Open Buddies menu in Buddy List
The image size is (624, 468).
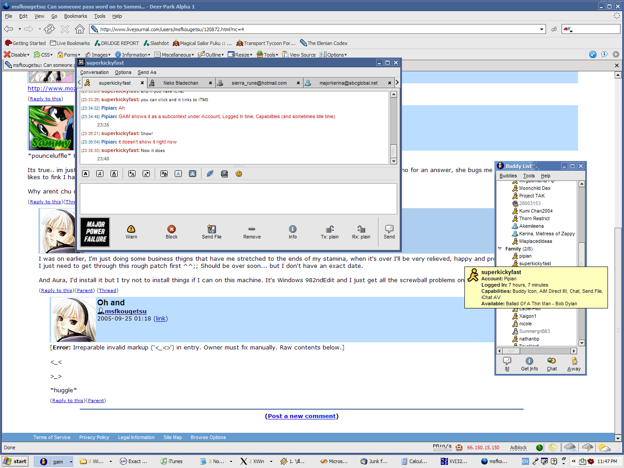tap(508, 176)
